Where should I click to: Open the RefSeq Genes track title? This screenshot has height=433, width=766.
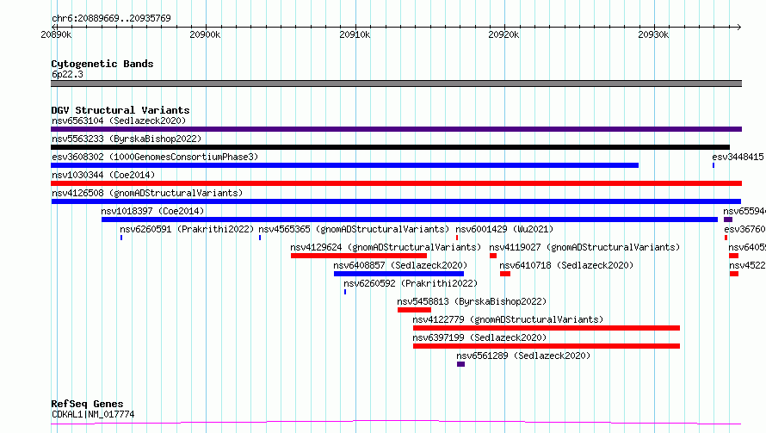click(x=87, y=404)
